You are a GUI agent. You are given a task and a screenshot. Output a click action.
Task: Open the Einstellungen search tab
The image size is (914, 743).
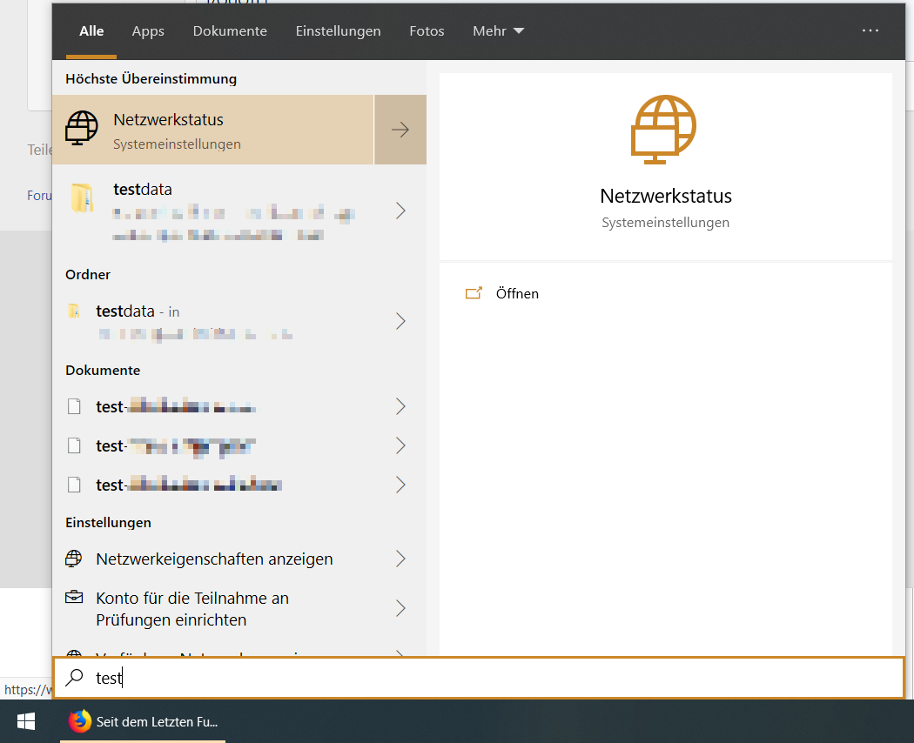[x=338, y=30]
